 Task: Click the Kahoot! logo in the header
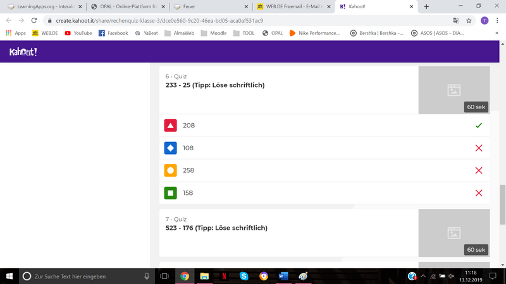[23, 52]
